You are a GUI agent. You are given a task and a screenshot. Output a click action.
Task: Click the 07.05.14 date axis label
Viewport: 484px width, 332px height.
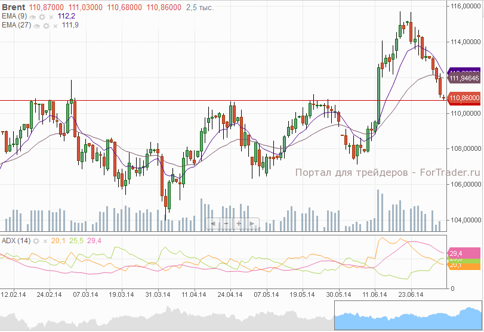pyautogui.click(x=266, y=294)
